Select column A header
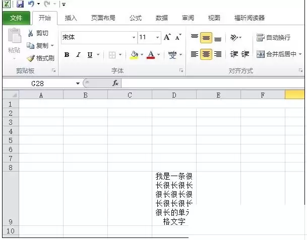 coord(41,95)
